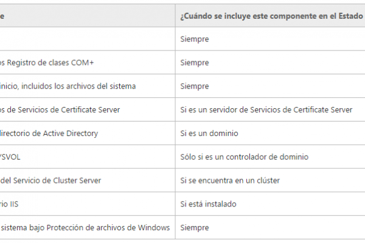Click 'inicio, incluidos los archivos del sistema' text
365x243 pixels.
point(68,86)
